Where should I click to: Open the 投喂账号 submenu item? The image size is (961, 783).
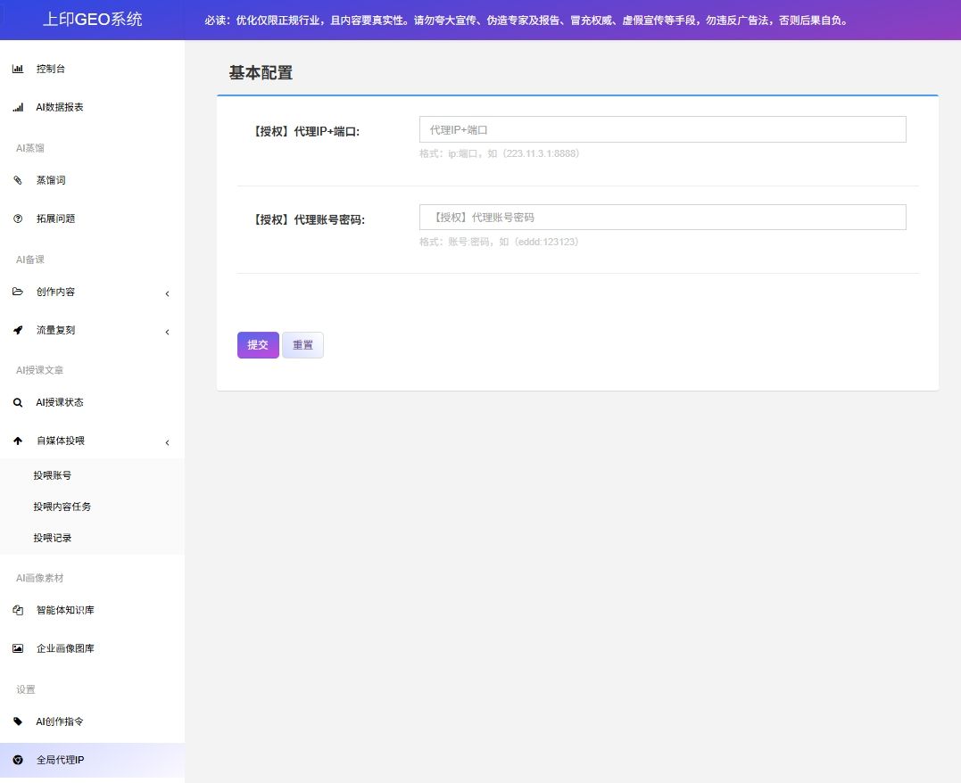pos(53,475)
